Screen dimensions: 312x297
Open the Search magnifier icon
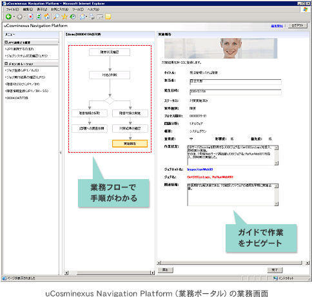pyautogui.click(x=56, y=17)
